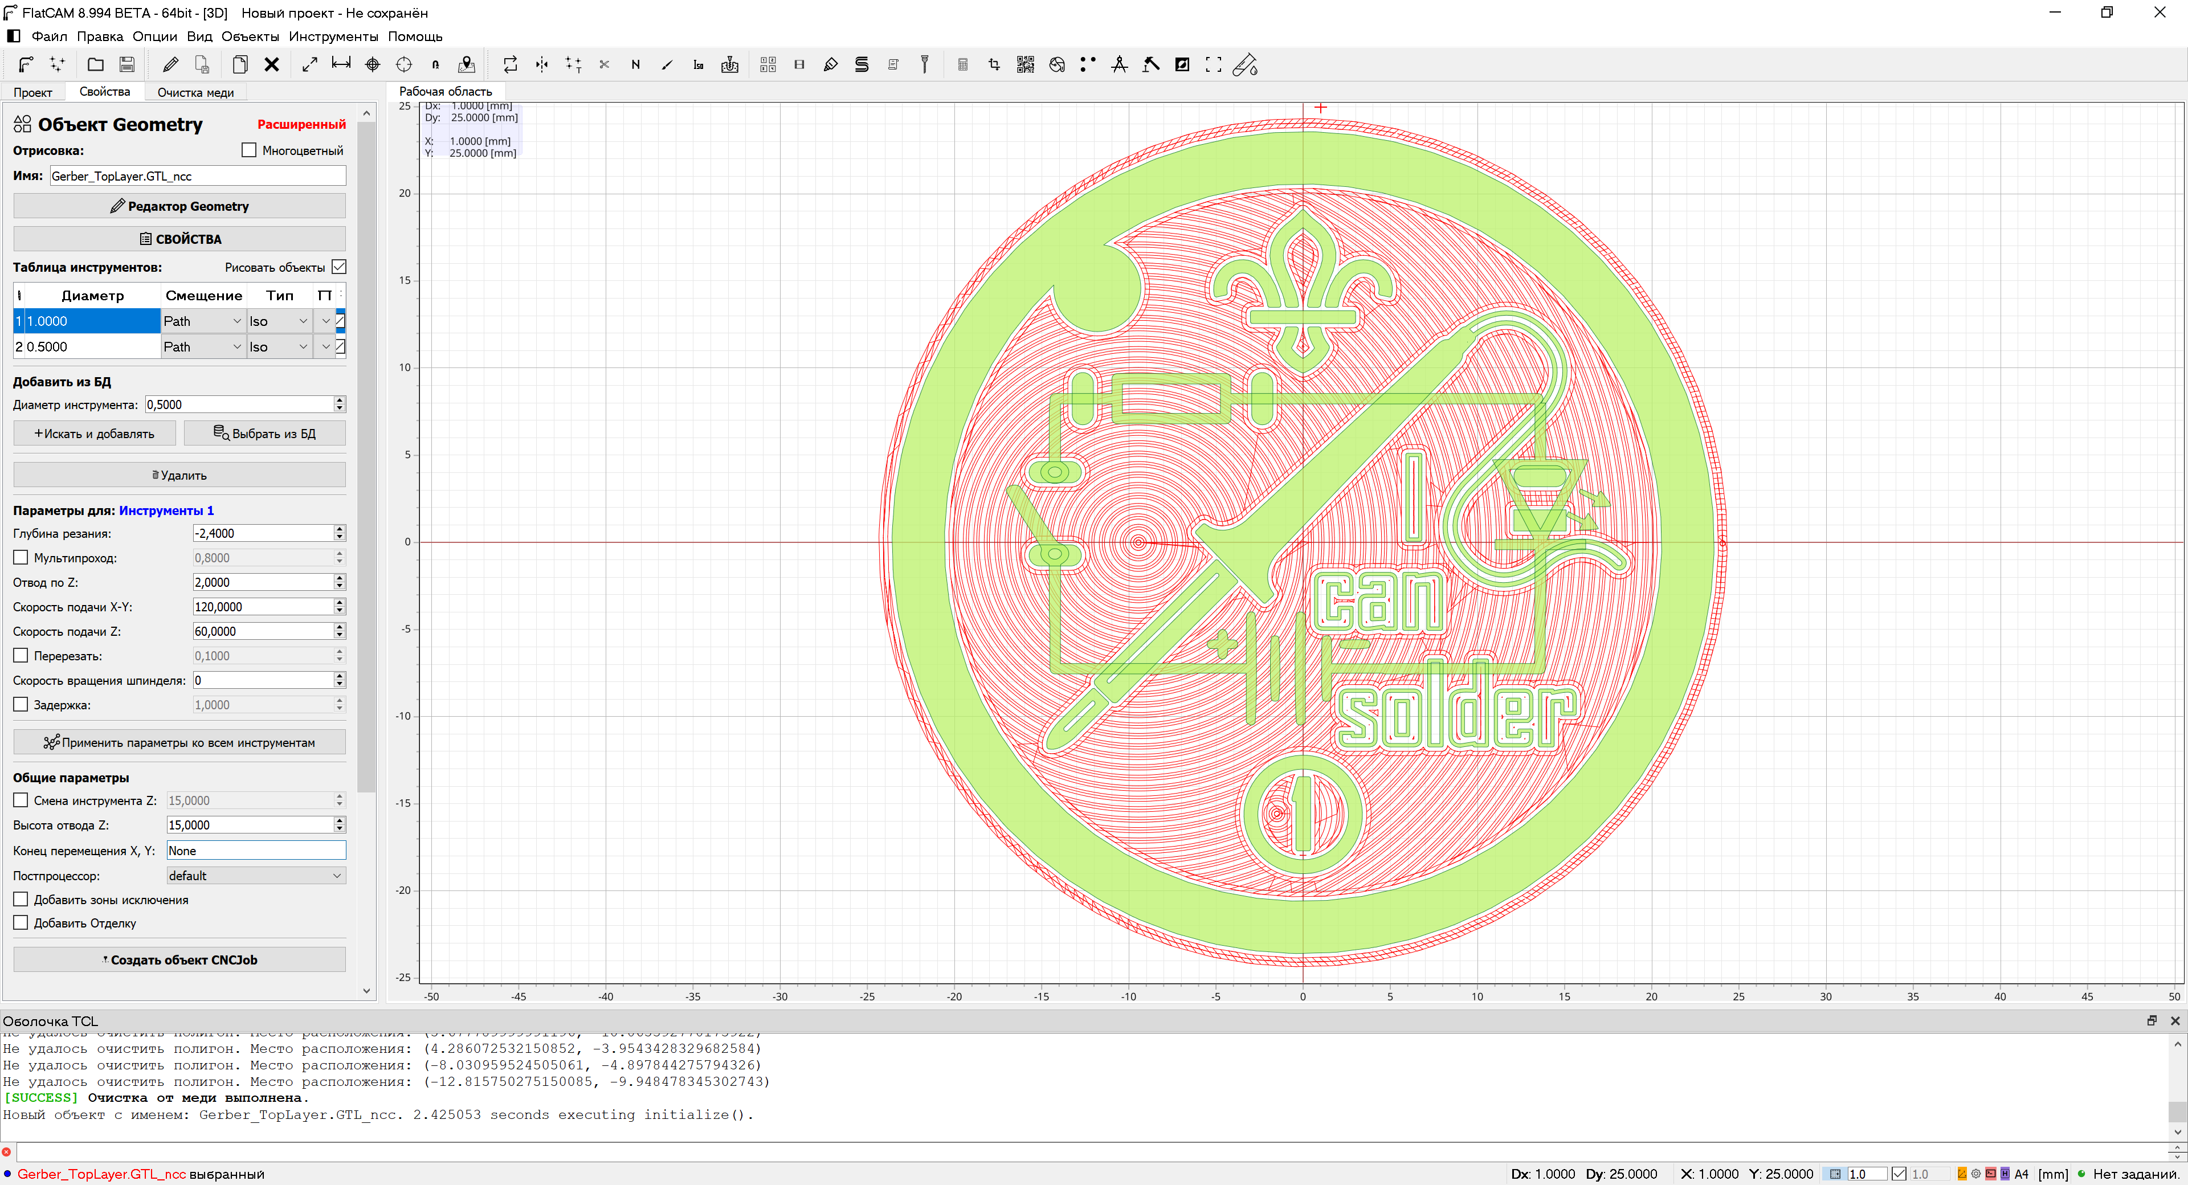Screen dimensions: 2188x1185
Task: Click the Jump to Location map icon
Action: [x=466, y=64]
